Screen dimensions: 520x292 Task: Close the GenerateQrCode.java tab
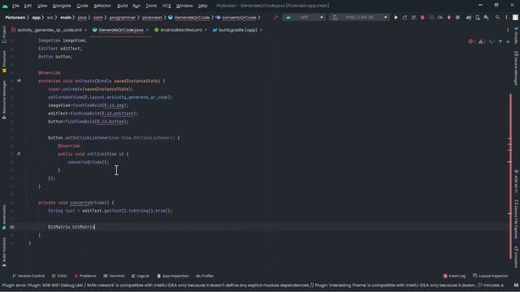point(147,30)
